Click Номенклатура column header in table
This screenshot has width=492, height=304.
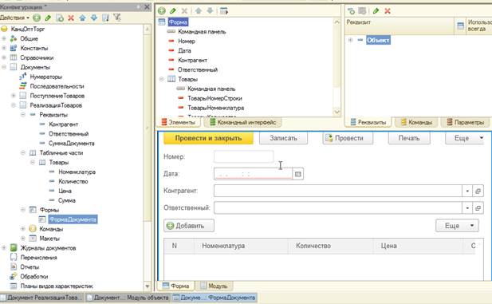tap(242, 246)
